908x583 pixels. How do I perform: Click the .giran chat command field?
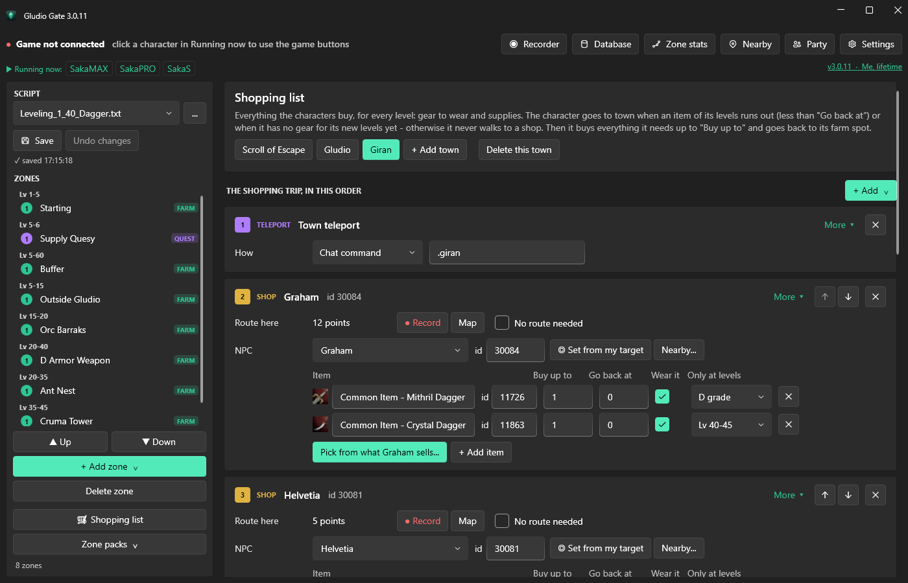pos(507,253)
